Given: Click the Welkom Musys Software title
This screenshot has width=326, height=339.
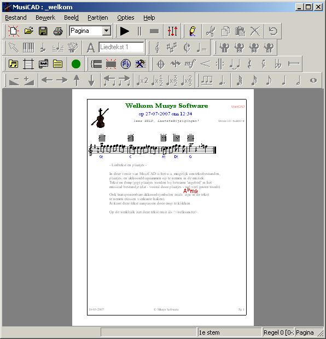Looking at the screenshot, I should pos(167,106).
